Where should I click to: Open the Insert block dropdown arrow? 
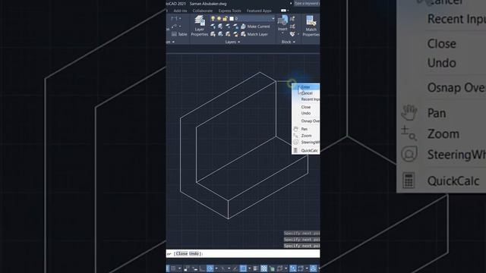pos(282,33)
